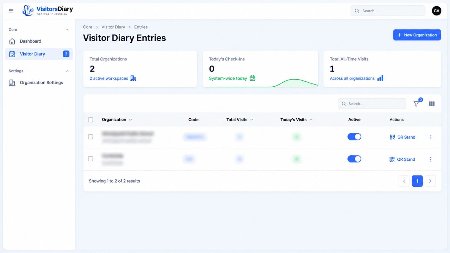Toggle the Active switch in first row

click(354, 137)
